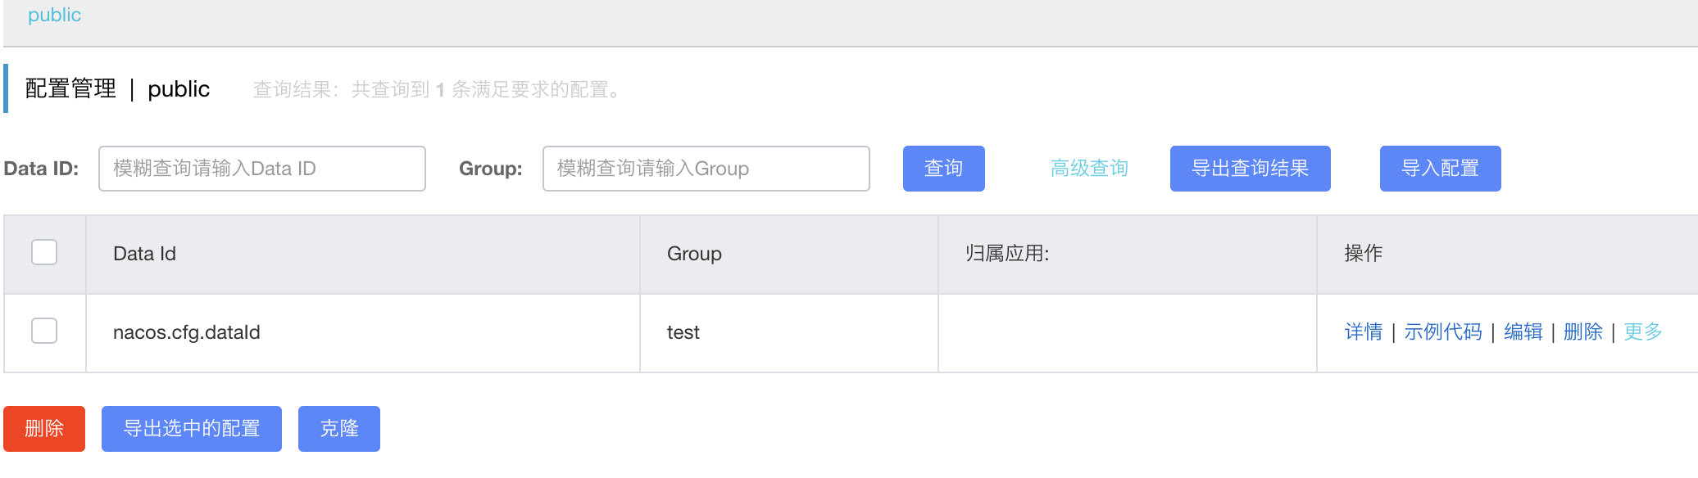Click 编辑 edit link in row

(1523, 331)
